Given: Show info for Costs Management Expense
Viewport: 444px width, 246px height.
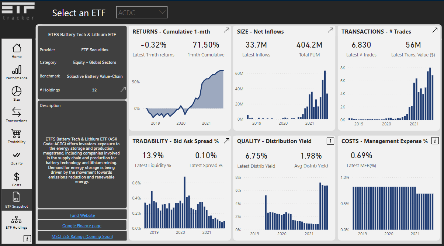Looking at the screenshot, I should point(435,141).
